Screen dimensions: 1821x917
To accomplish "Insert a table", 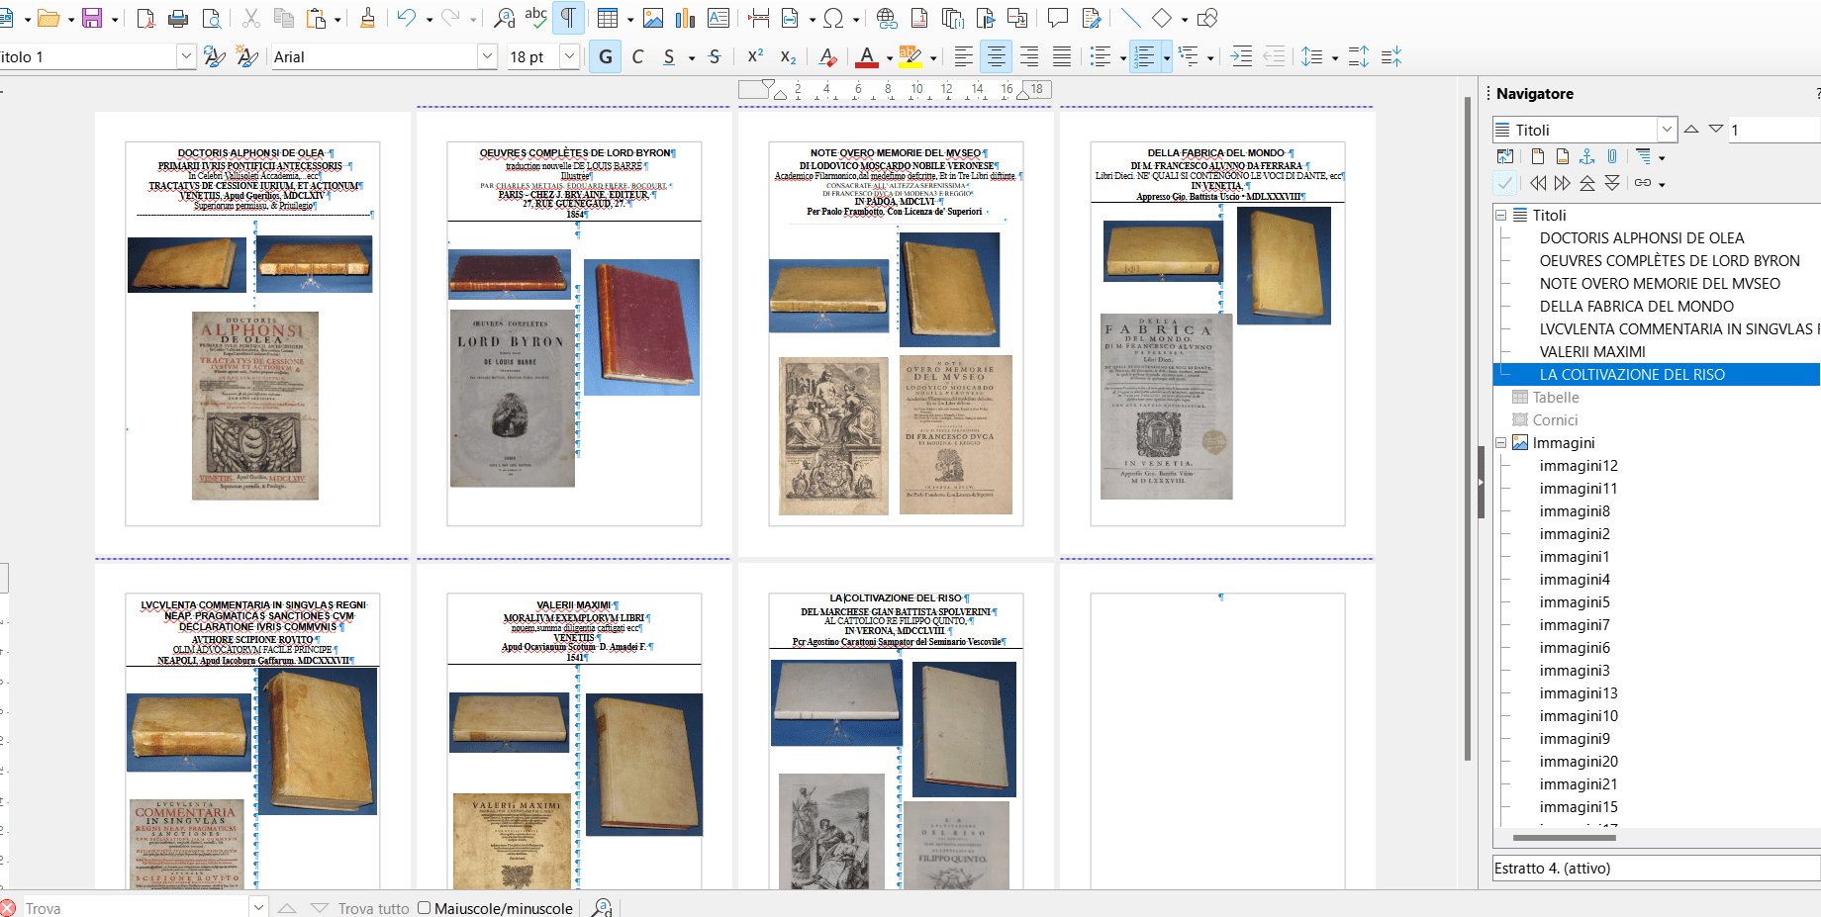I will click(x=608, y=18).
